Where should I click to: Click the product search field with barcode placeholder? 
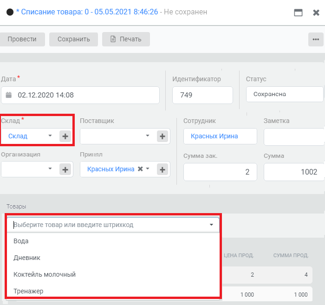click(113, 225)
